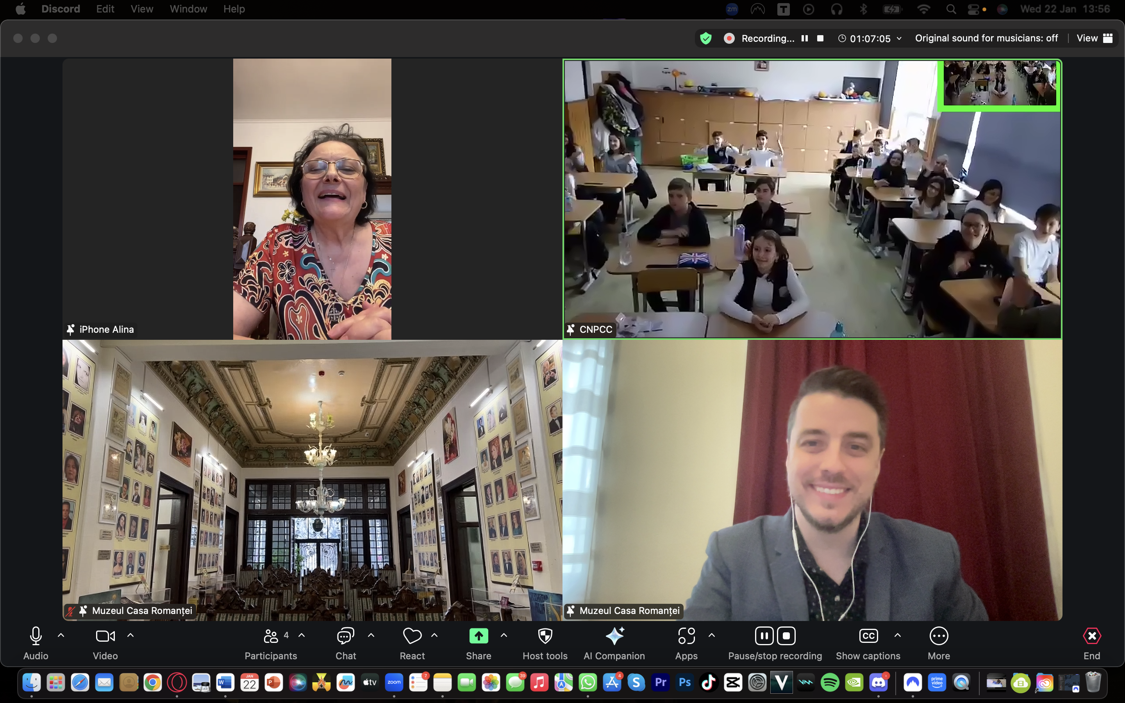Image resolution: width=1125 pixels, height=703 pixels.
Task: Expand the meeting timer dropdown chevron
Action: (899, 39)
